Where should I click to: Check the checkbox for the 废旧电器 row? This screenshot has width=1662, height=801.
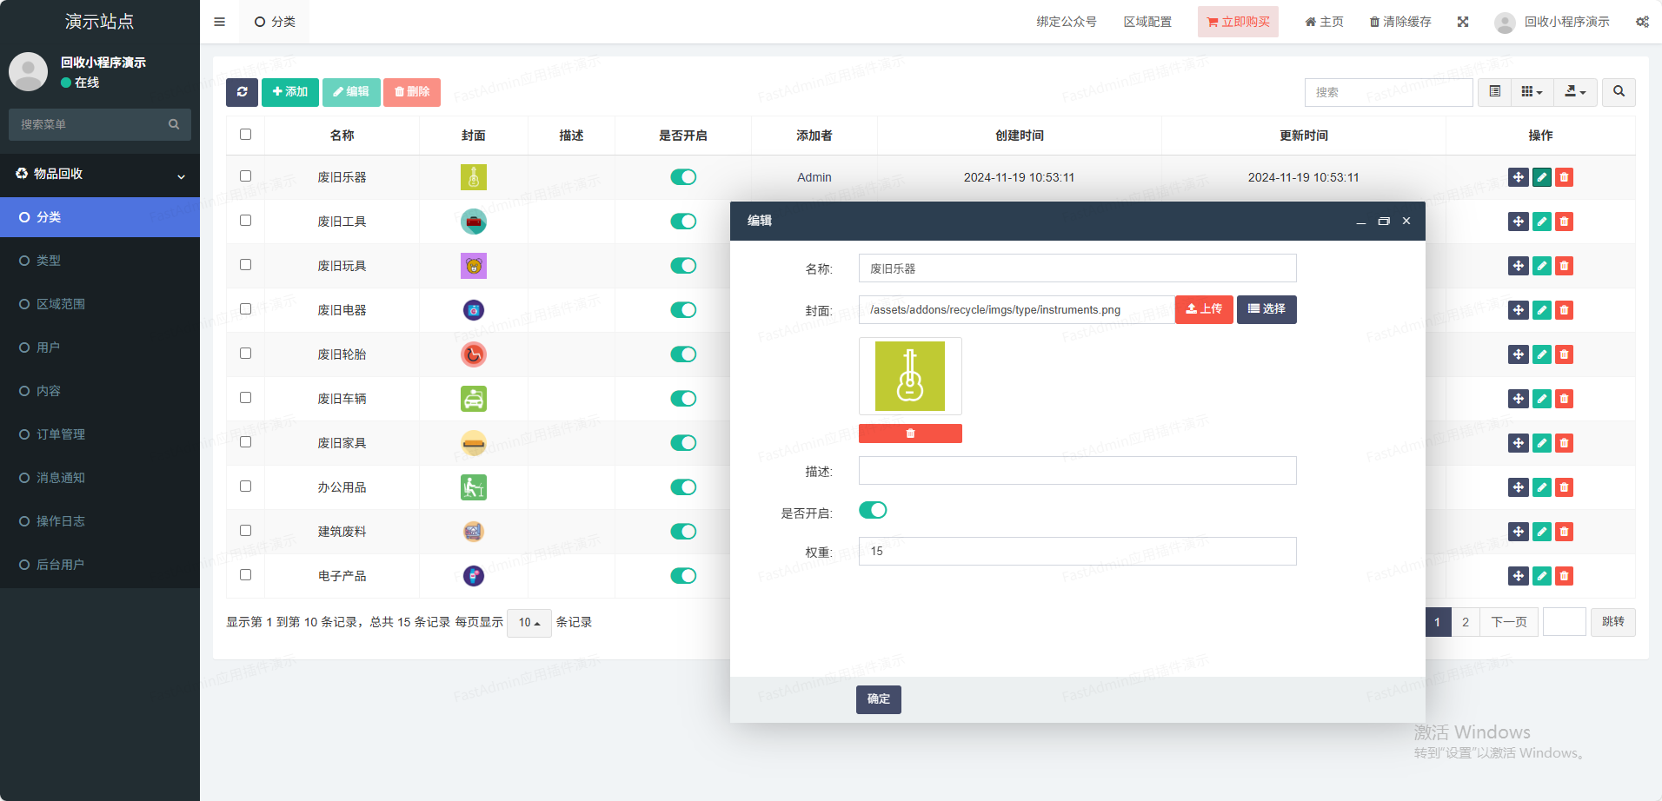click(245, 309)
